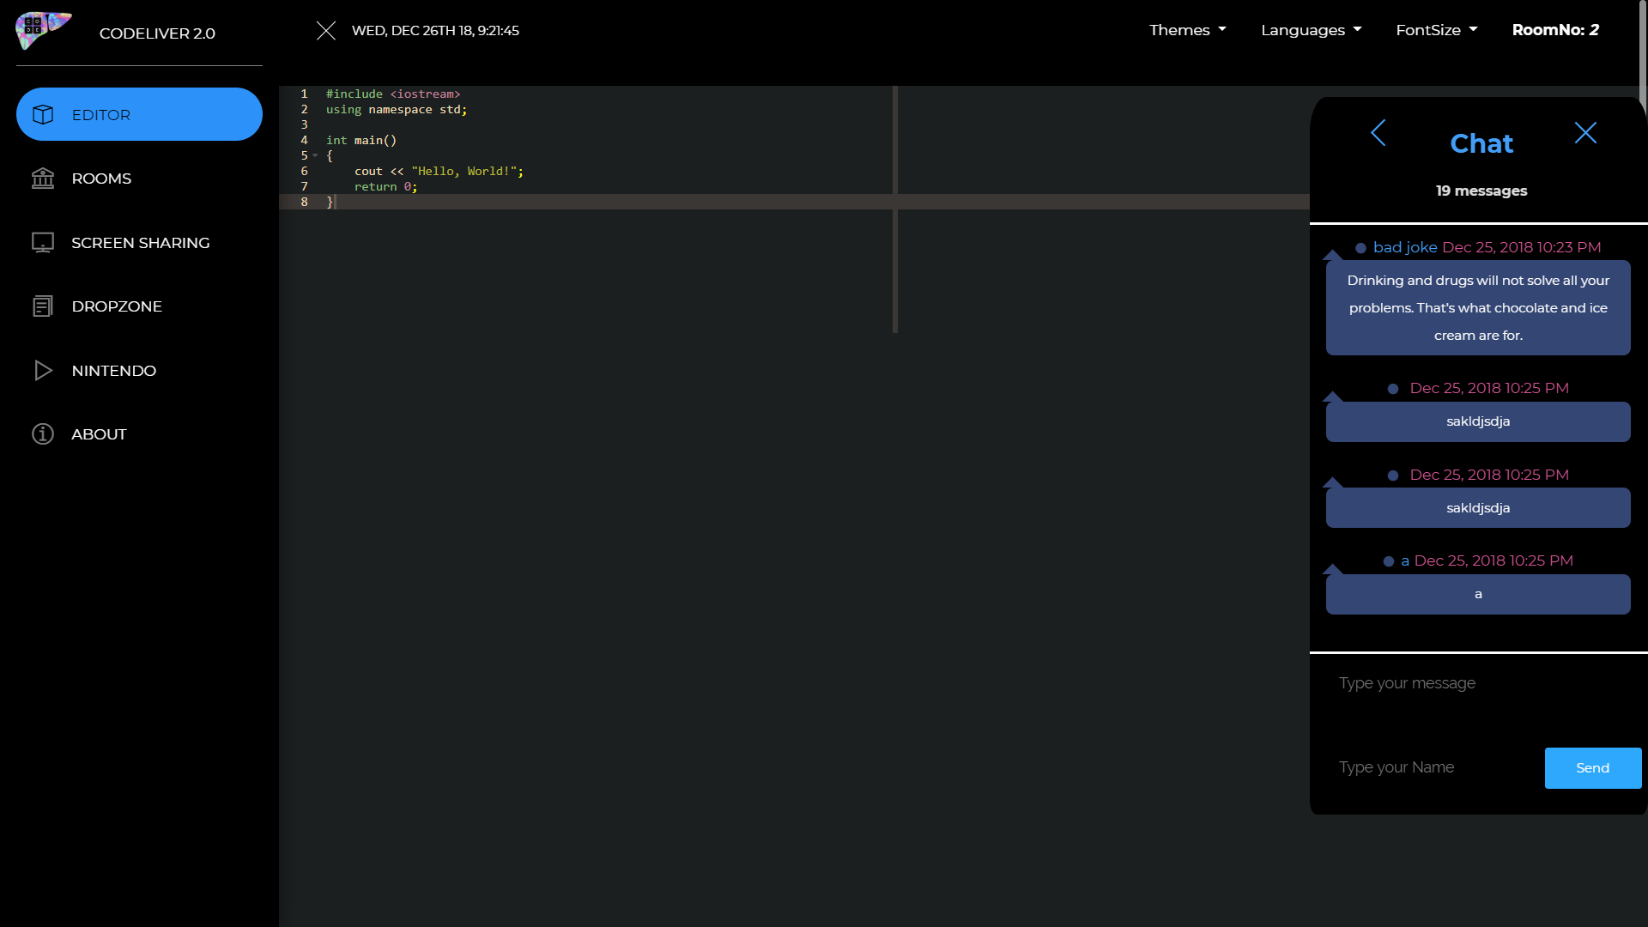This screenshot has height=927, width=1648.
Task: Click the About info circle icon
Action: (x=43, y=434)
